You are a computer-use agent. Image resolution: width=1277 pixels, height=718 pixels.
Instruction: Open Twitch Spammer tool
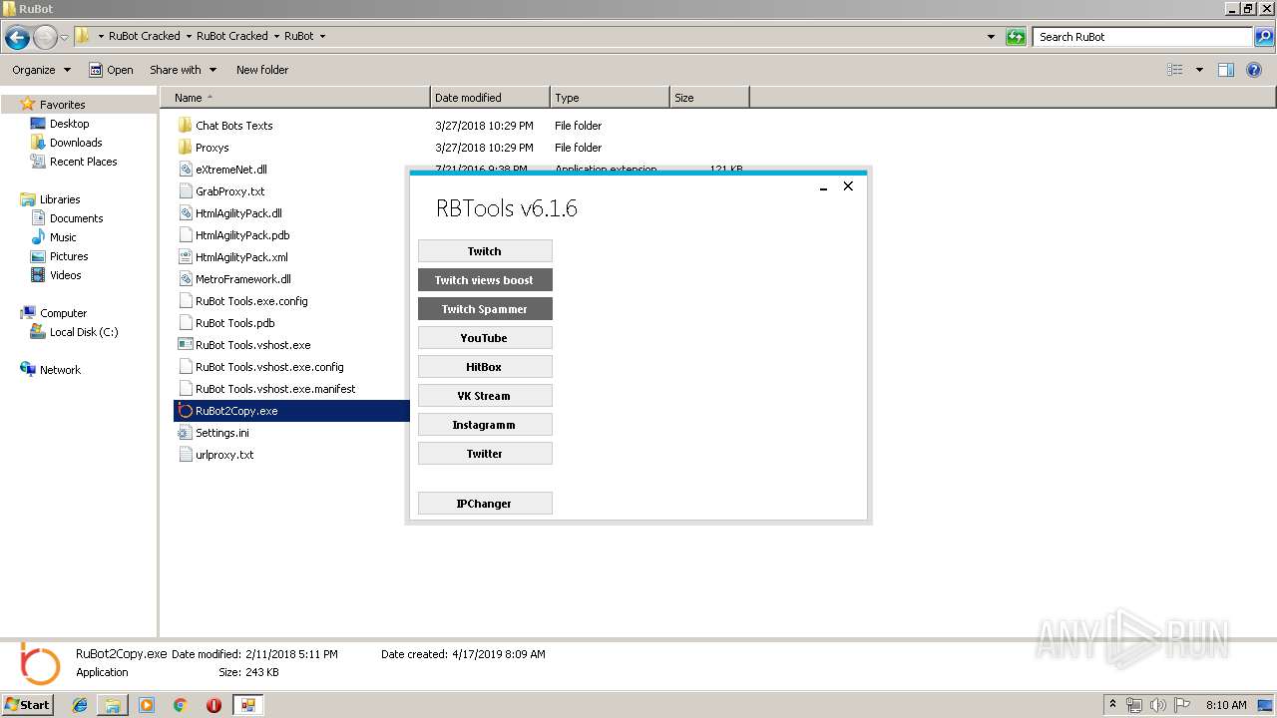(485, 309)
